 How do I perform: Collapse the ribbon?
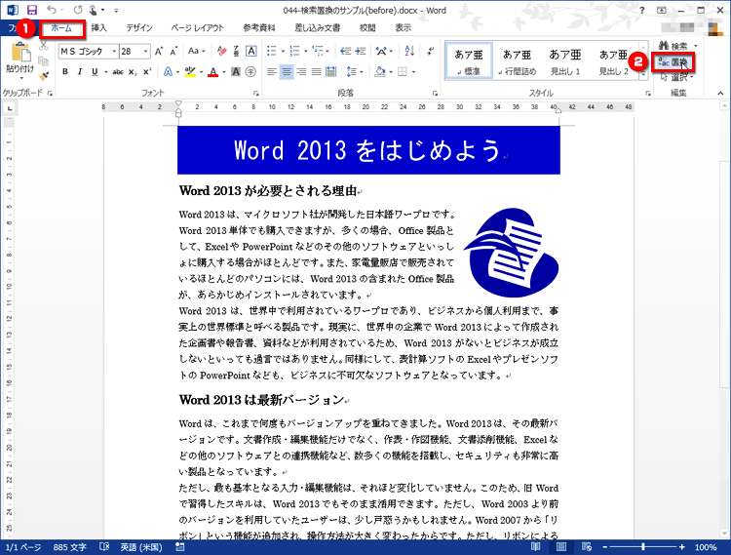pyautogui.click(x=720, y=94)
